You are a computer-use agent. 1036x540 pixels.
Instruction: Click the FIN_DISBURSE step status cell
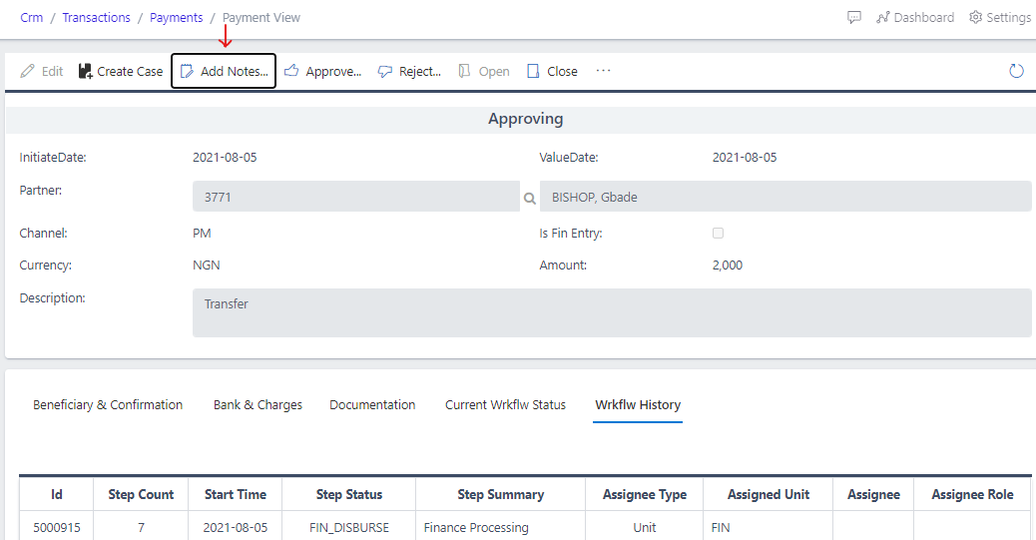[x=349, y=527]
